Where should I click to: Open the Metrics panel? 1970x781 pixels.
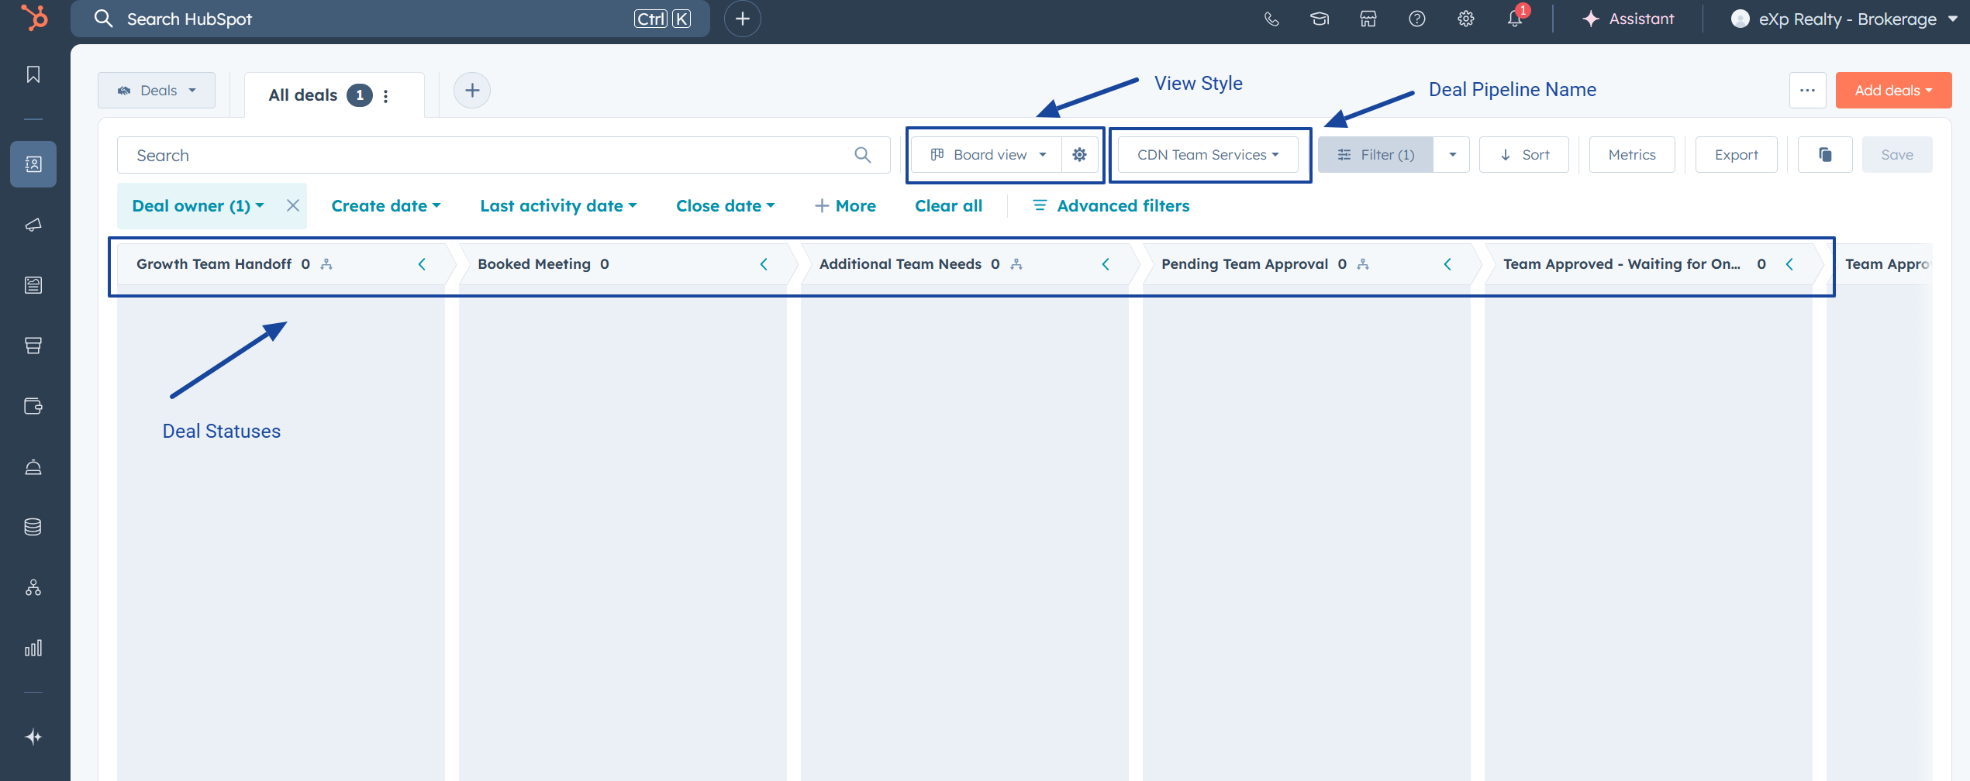click(x=1632, y=155)
